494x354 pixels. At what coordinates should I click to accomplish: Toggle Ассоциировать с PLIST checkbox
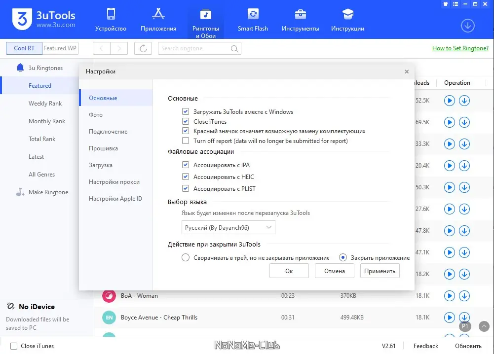coord(186,189)
